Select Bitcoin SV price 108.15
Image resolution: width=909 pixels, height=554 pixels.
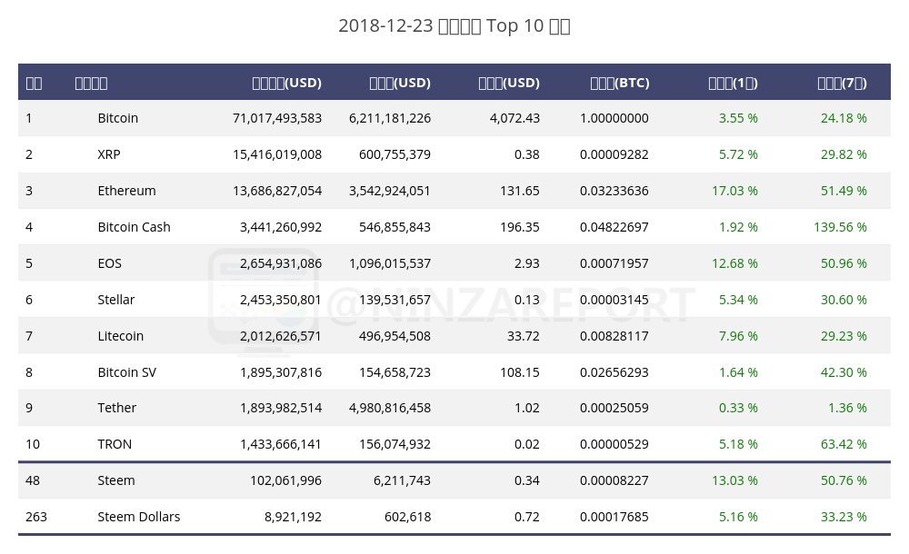point(519,372)
